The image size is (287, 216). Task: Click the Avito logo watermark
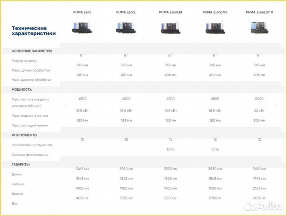pos(263,206)
